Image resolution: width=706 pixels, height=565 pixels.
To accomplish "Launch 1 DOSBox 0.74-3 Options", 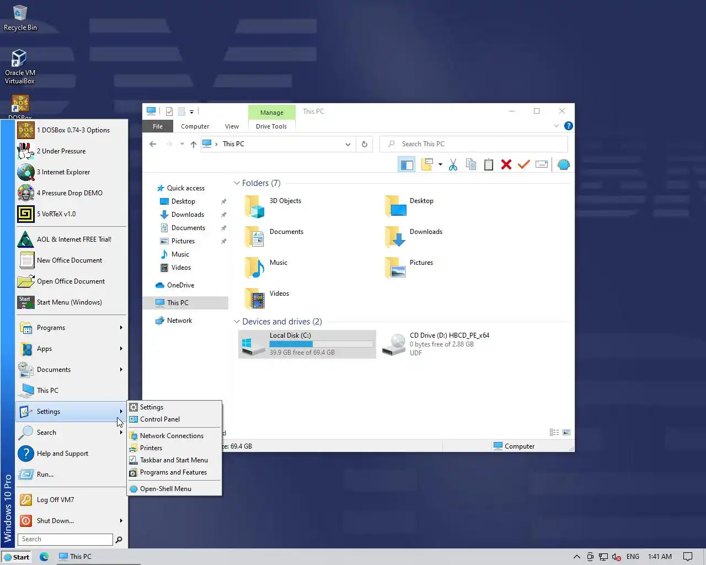I will (72, 130).
